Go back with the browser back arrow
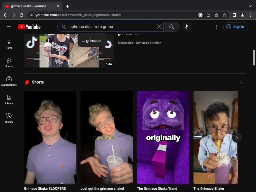 [5, 15]
